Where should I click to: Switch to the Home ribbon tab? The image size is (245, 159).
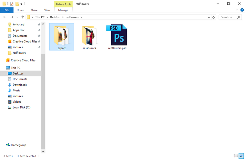20,10
